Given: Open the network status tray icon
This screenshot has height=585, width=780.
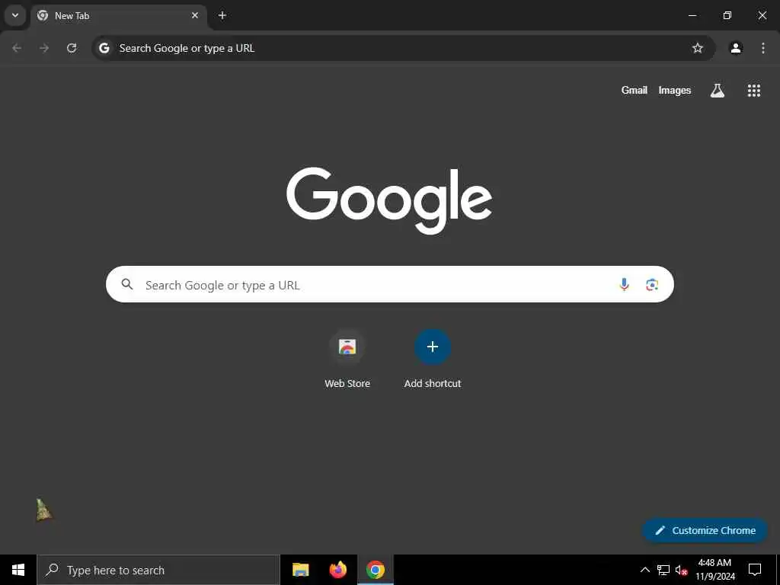Looking at the screenshot, I should 663,570.
